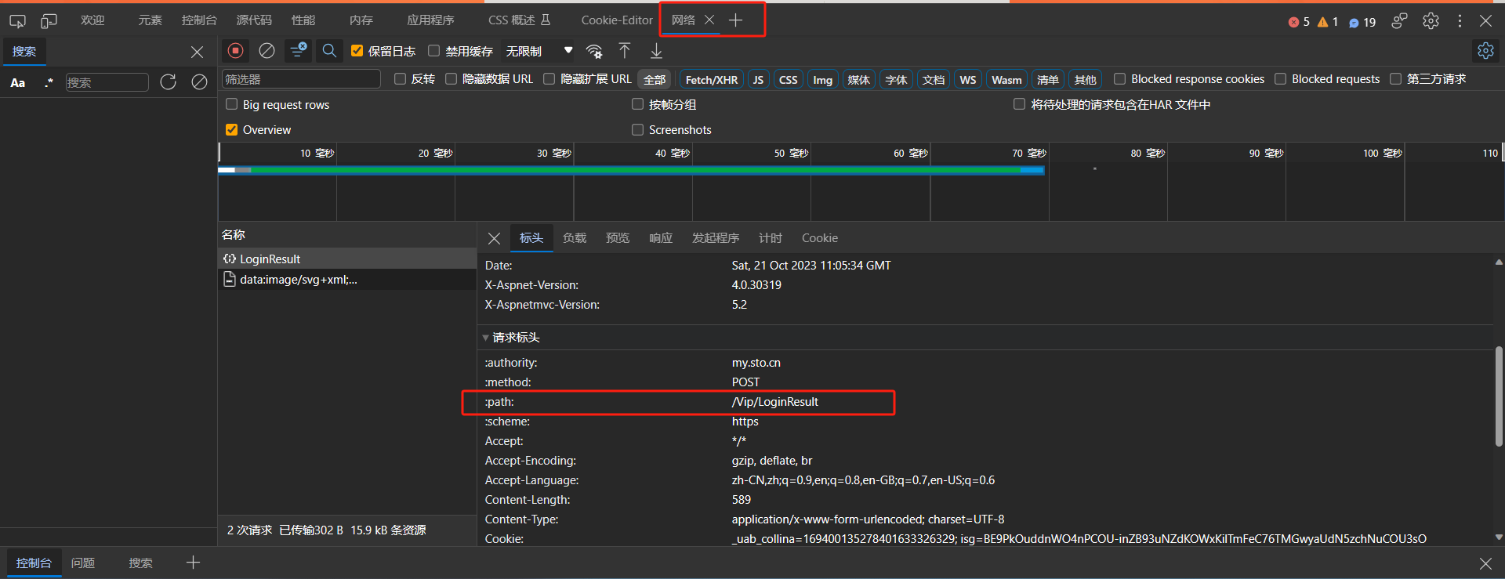The width and height of the screenshot is (1505, 579).
Task: Filter requests by JS type
Action: pyautogui.click(x=758, y=80)
